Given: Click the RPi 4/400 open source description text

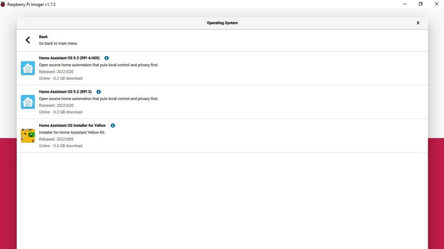Looking at the screenshot, I should pos(98,65).
